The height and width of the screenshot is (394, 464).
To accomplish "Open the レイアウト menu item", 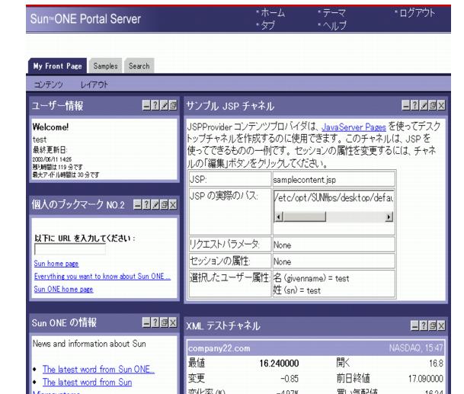I will (x=94, y=85).
